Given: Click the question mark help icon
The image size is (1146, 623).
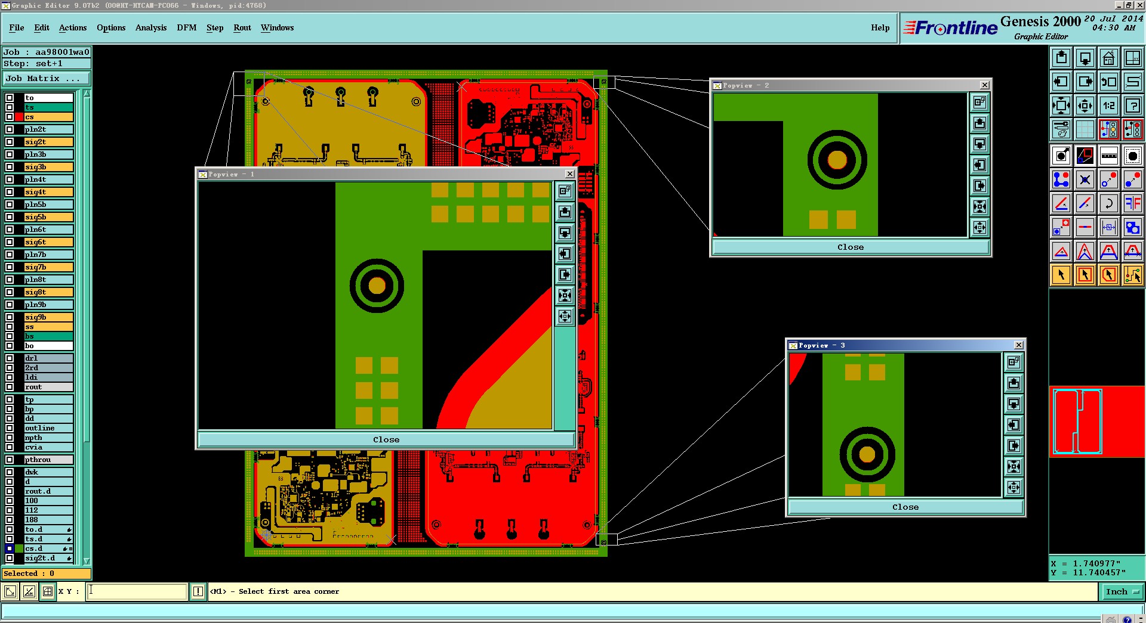Looking at the screenshot, I should [x=1133, y=106].
